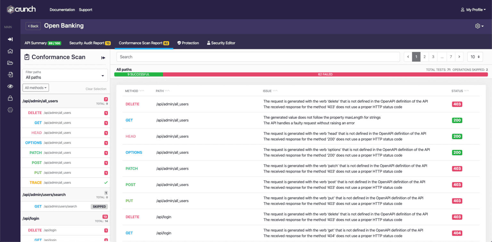
Task: Click the checkmark on TRACE /api/admin/all_users
Action: tap(106, 183)
